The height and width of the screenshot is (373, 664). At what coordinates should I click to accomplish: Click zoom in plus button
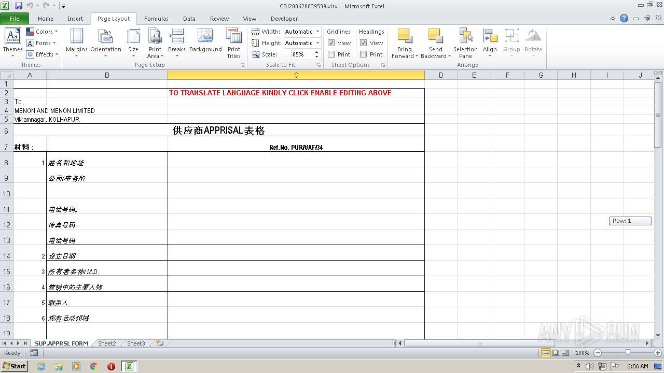tap(657, 353)
